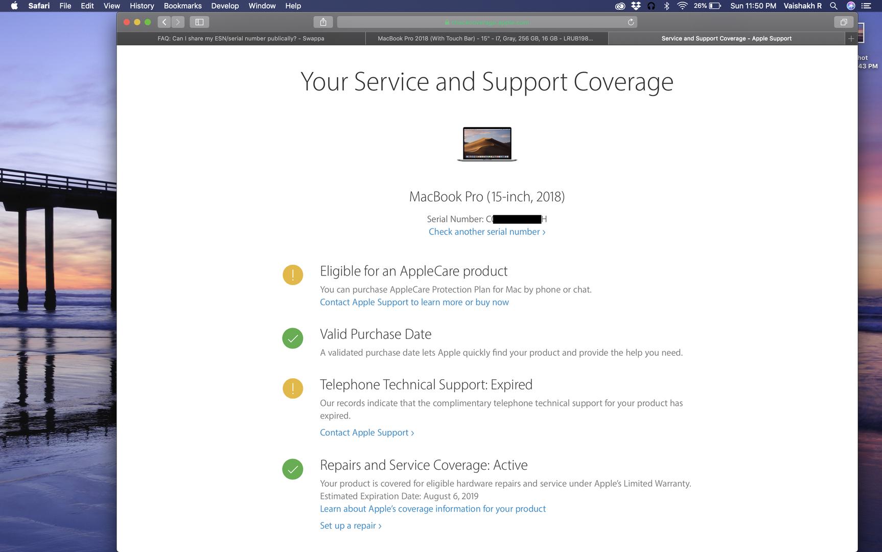The height and width of the screenshot is (552, 882).
Task: Open the Wi-Fi status menu
Action: pyautogui.click(x=682, y=6)
